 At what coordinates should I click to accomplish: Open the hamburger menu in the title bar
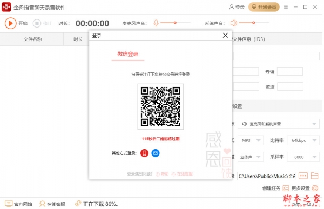click(x=286, y=7)
